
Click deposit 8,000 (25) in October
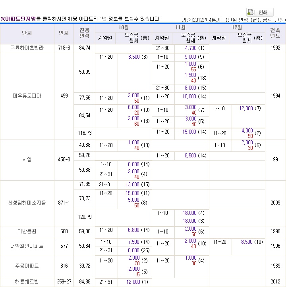tap(139, 251)
